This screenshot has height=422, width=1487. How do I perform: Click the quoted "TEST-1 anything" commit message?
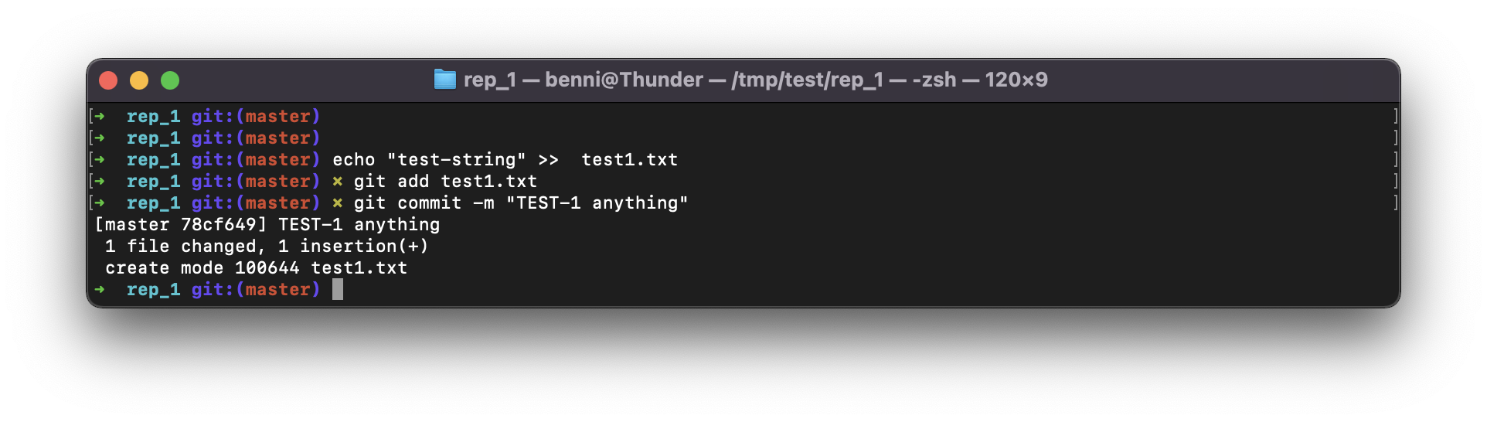coord(597,203)
